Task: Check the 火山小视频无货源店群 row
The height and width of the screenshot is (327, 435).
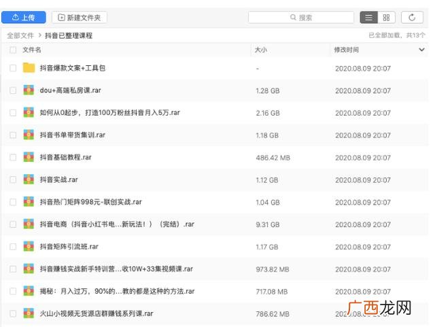Action: (13, 313)
